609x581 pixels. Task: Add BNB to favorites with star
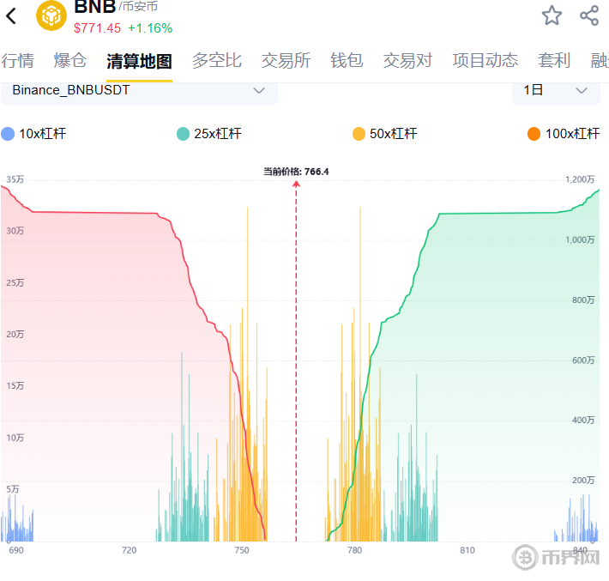552,15
